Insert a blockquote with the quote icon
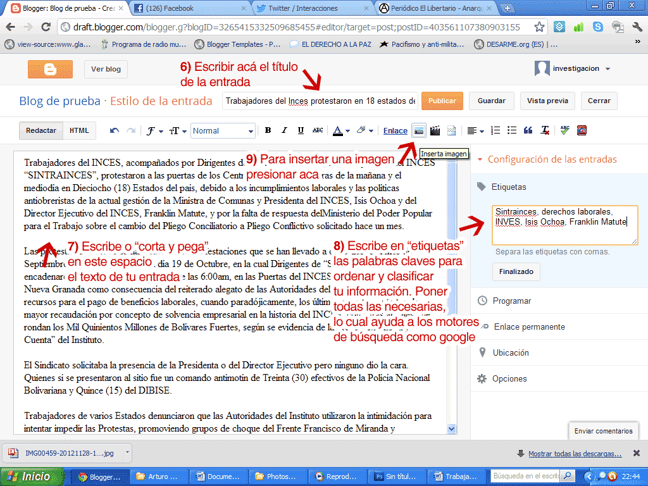 [528, 131]
